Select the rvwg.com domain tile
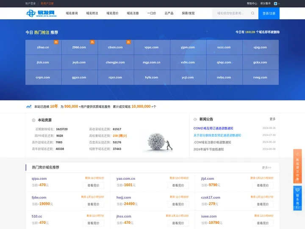Image resolution: width=305 pixels, height=229 pixels. pos(261,77)
